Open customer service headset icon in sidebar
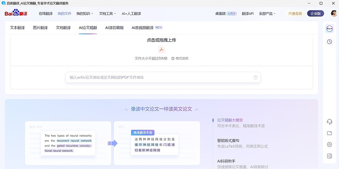The height and width of the screenshot is (169, 339). click(x=329, y=122)
